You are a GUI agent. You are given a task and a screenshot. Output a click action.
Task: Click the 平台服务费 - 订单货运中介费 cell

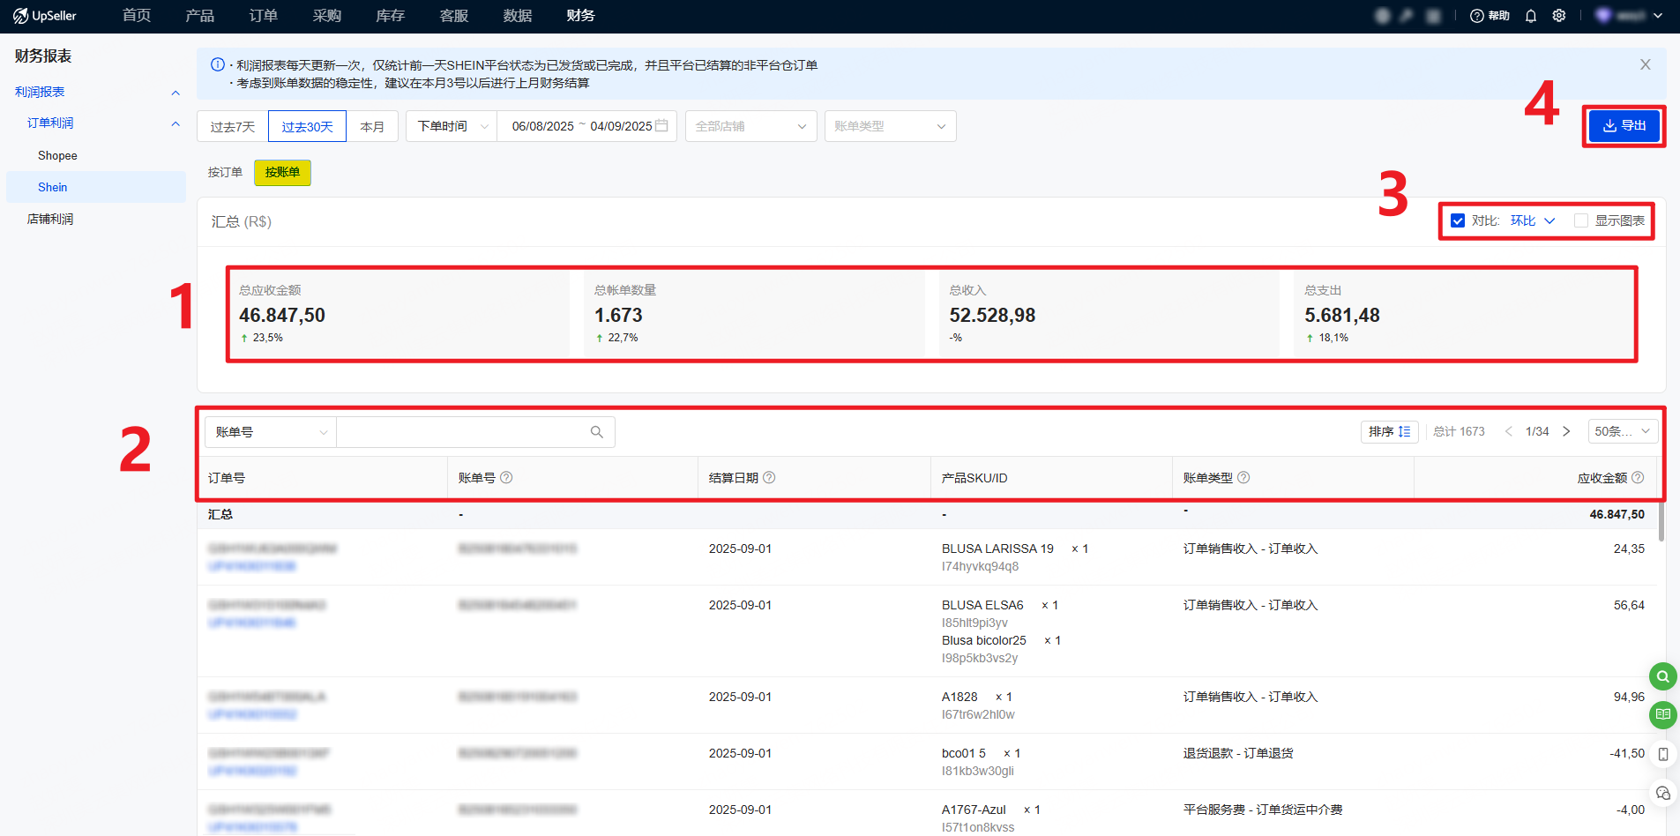[x=1263, y=810]
